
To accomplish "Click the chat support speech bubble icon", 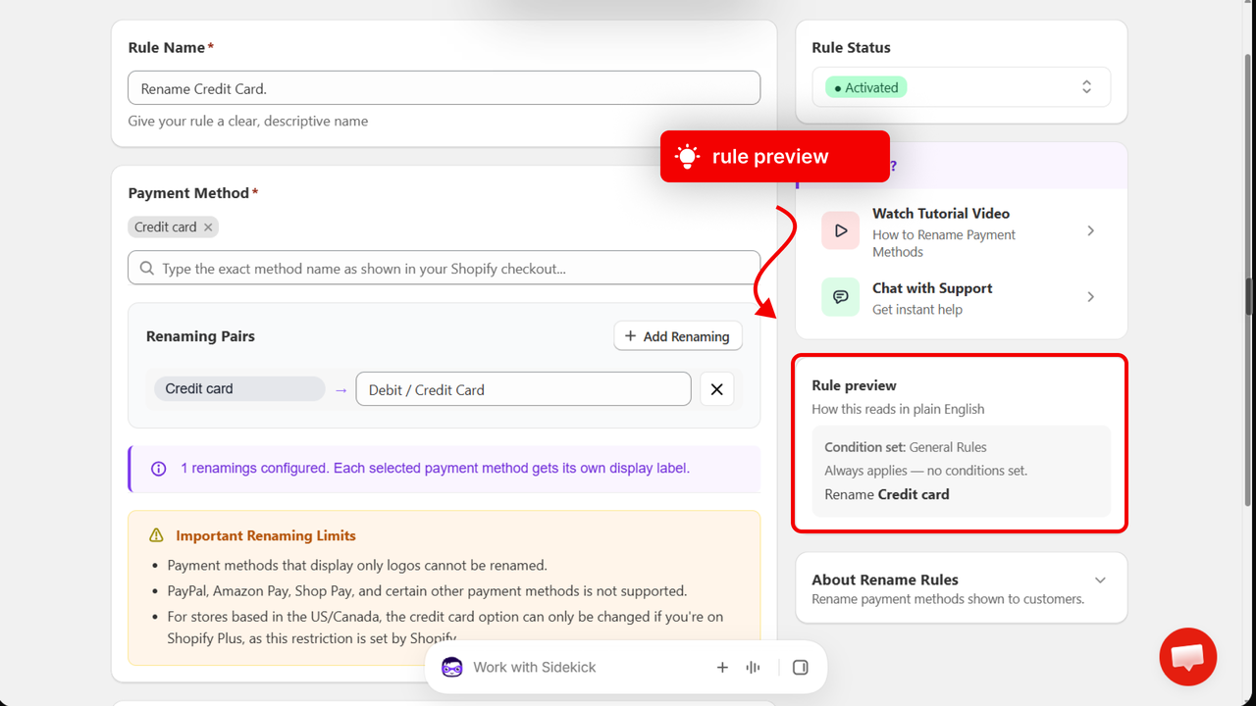I will tap(840, 297).
